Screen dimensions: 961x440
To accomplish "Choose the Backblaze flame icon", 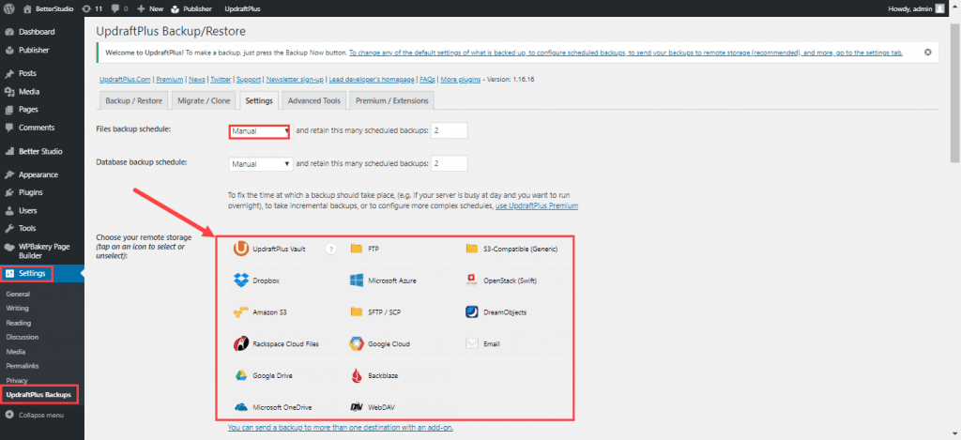I will [x=356, y=375].
